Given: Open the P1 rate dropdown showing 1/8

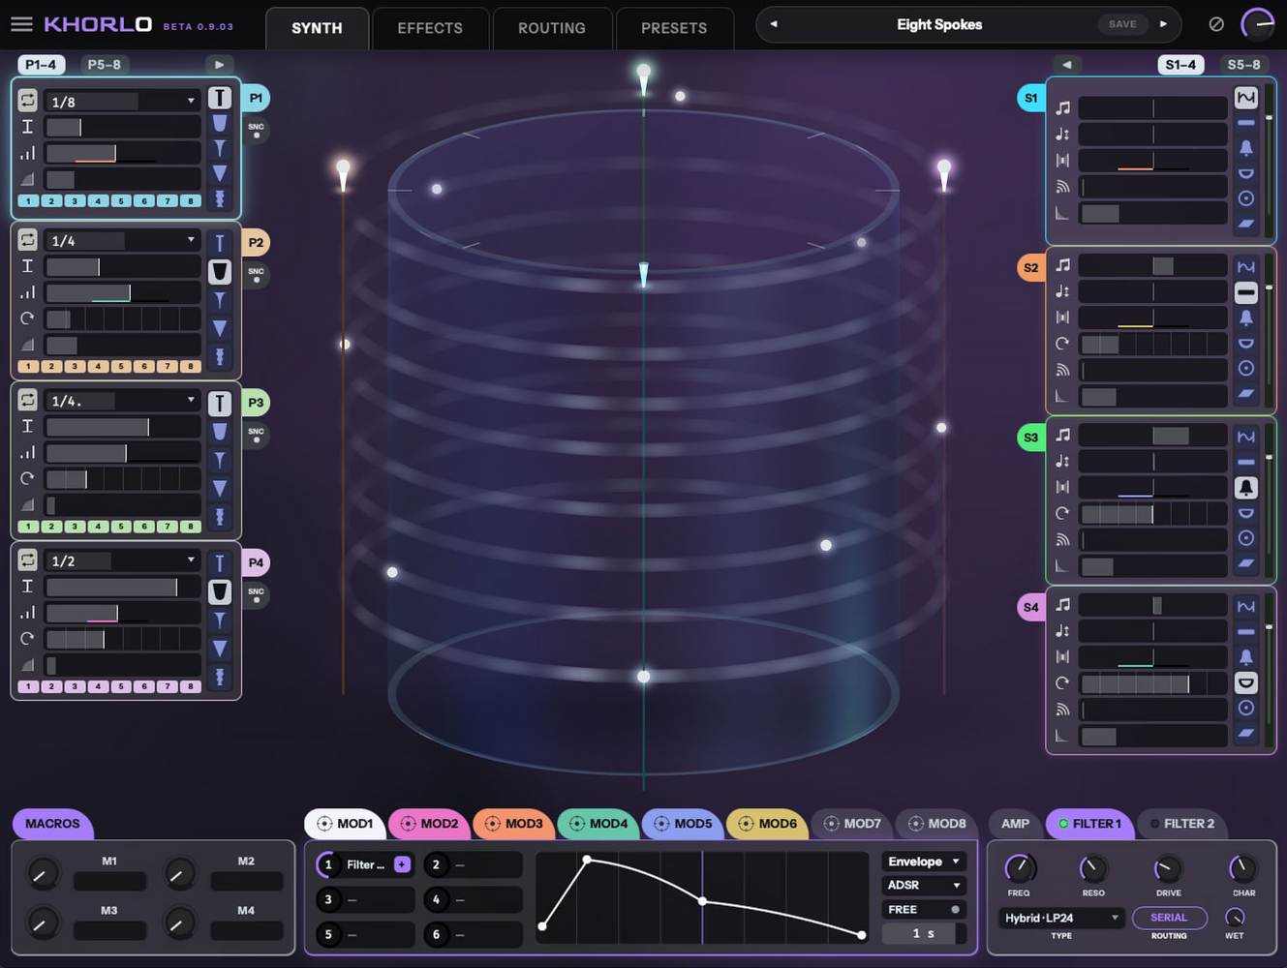Looking at the screenshot, I should click(122, 101).
